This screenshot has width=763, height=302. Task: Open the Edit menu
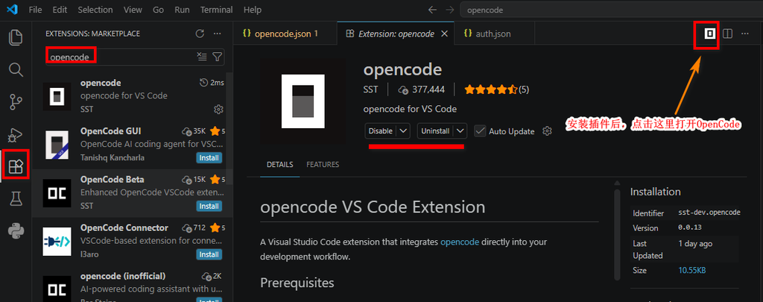point(60,10)
